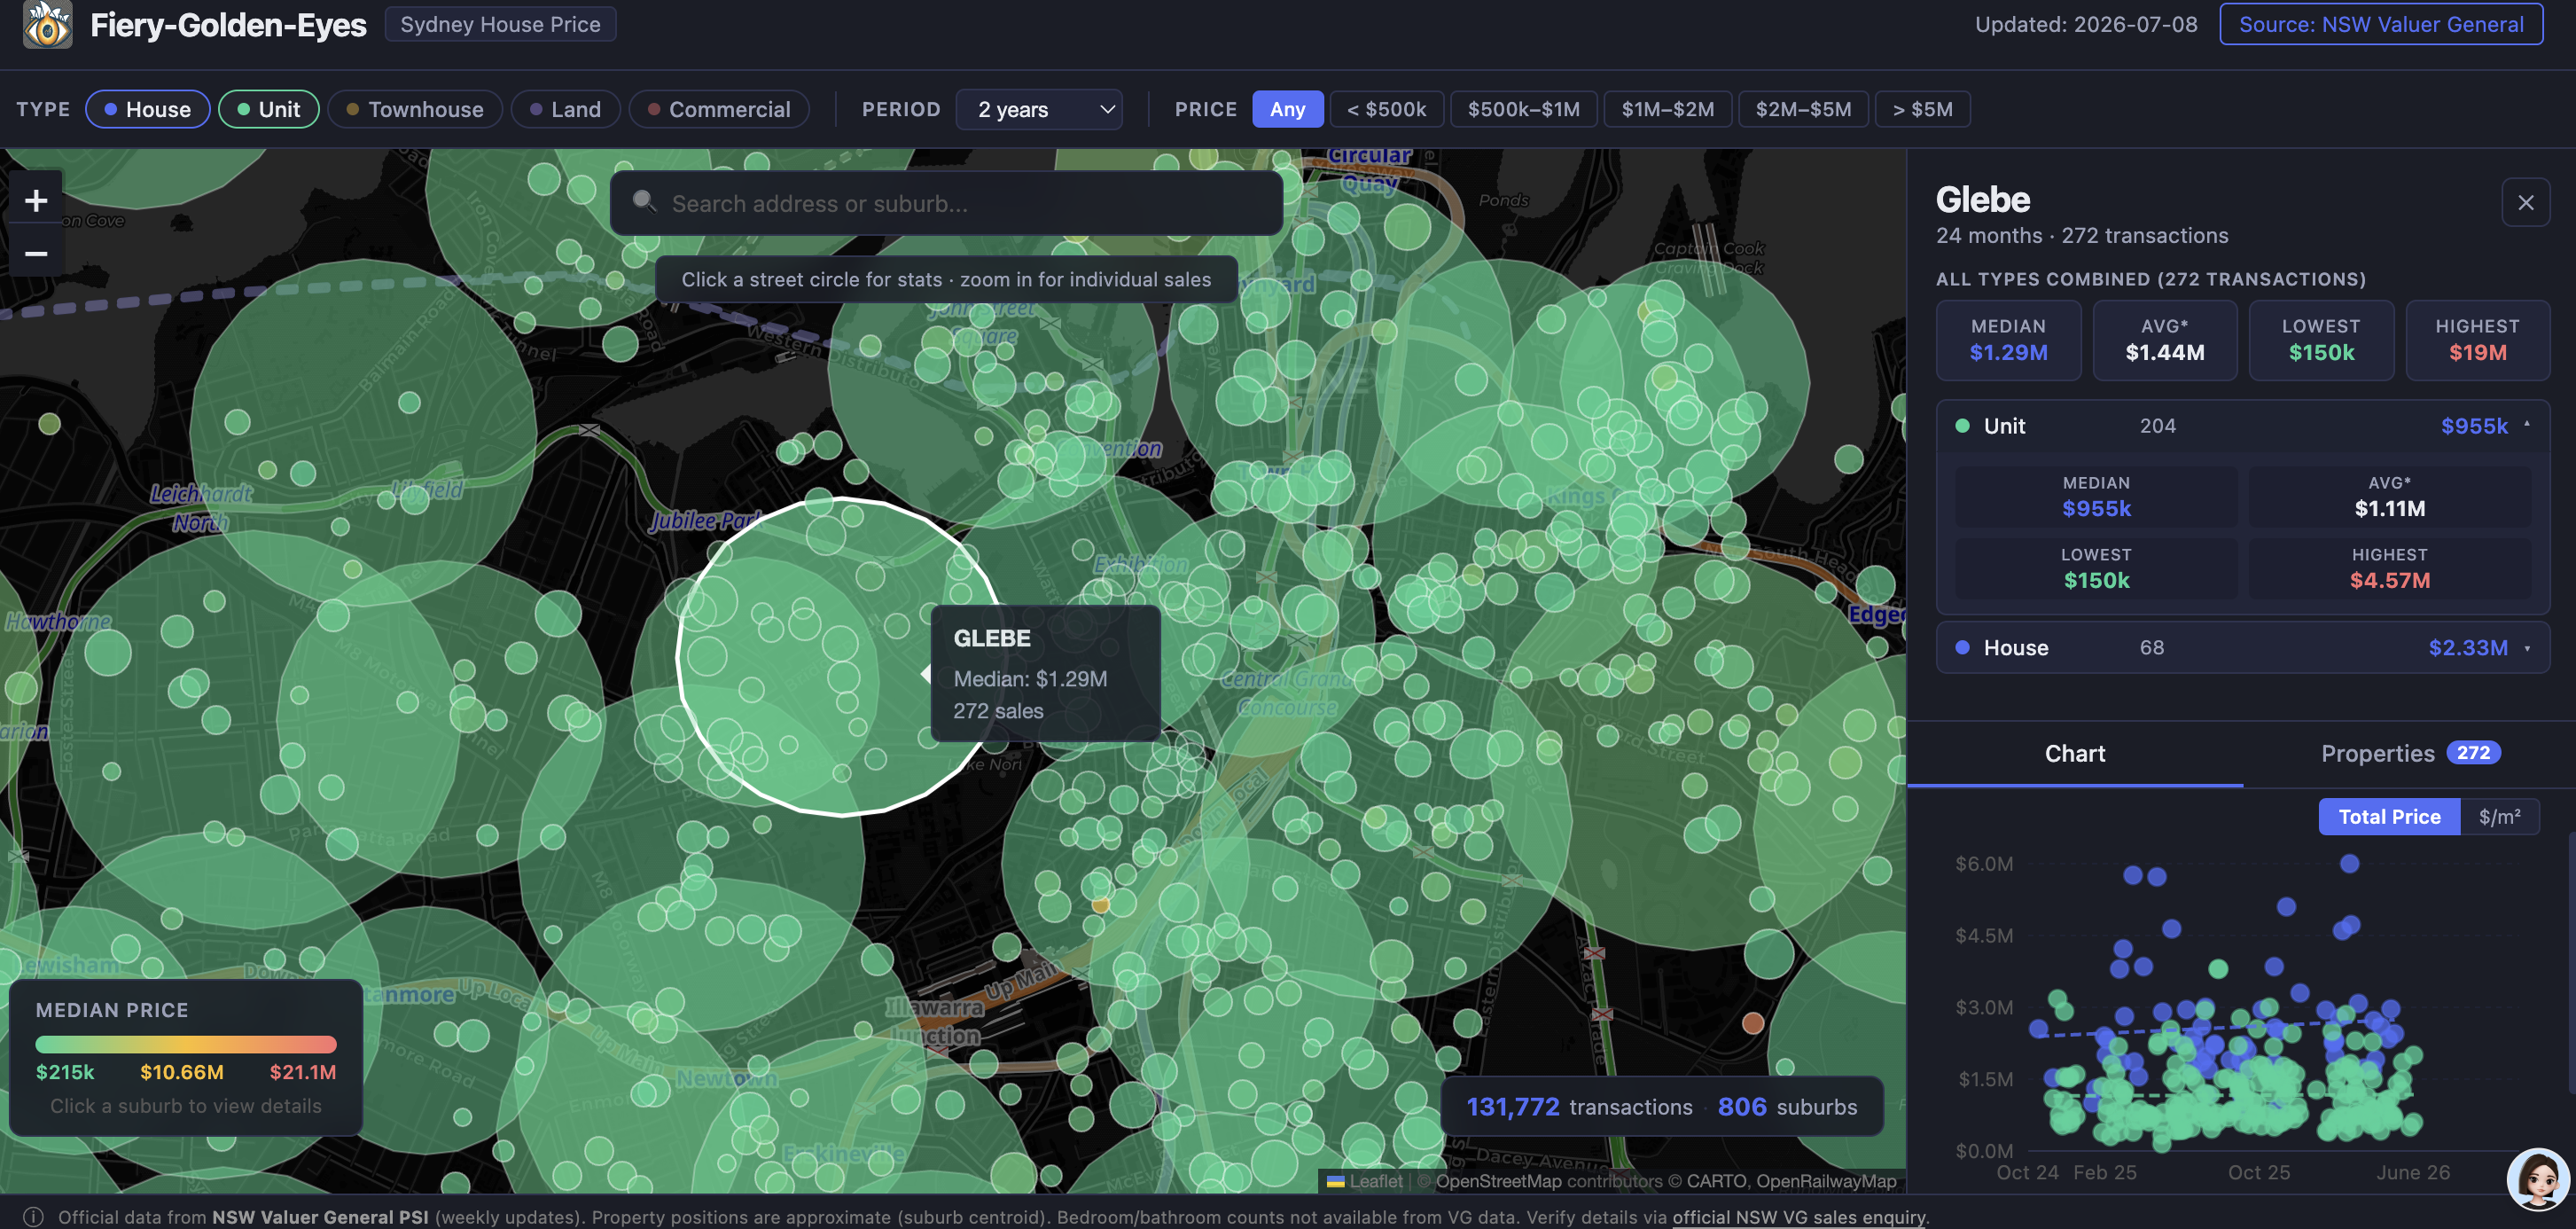Toggle the Unit type filter

[269, 109]
